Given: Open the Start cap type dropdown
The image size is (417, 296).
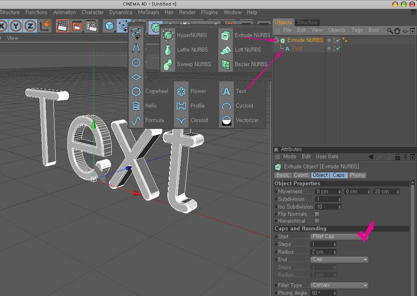Looking at the screenshot, I should (339, 236).
